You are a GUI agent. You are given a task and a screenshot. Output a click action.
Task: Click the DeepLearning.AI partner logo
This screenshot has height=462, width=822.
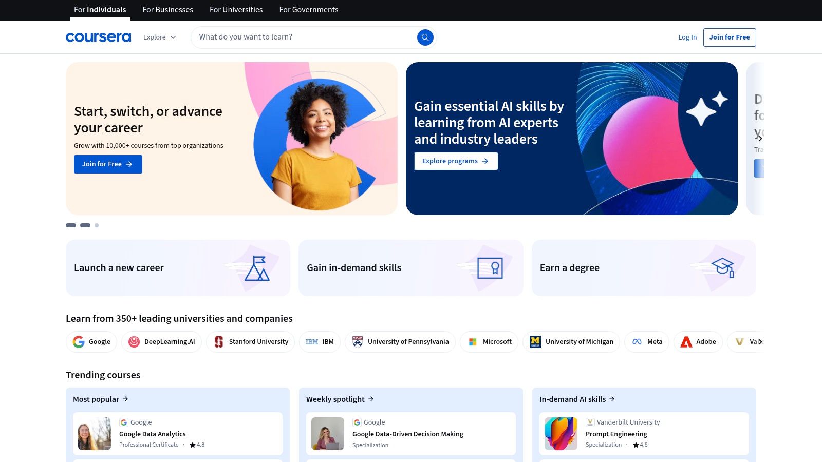pyautogui.click(x=134, y=341)
